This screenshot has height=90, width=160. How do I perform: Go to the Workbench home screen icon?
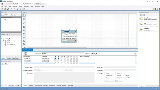(2, 4)
